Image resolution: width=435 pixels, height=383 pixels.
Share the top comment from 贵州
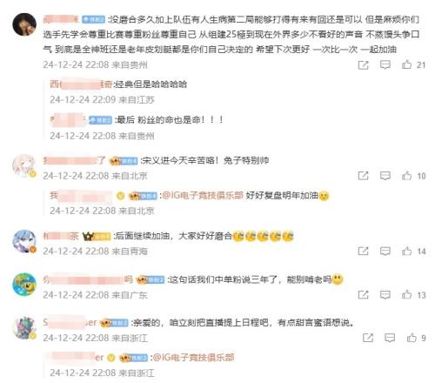pos(363,65)
